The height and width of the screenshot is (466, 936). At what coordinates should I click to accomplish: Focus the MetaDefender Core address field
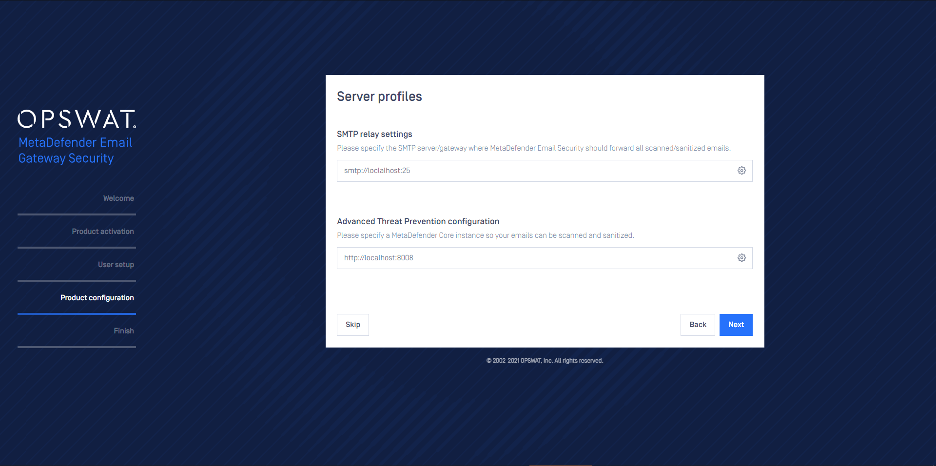534,258
